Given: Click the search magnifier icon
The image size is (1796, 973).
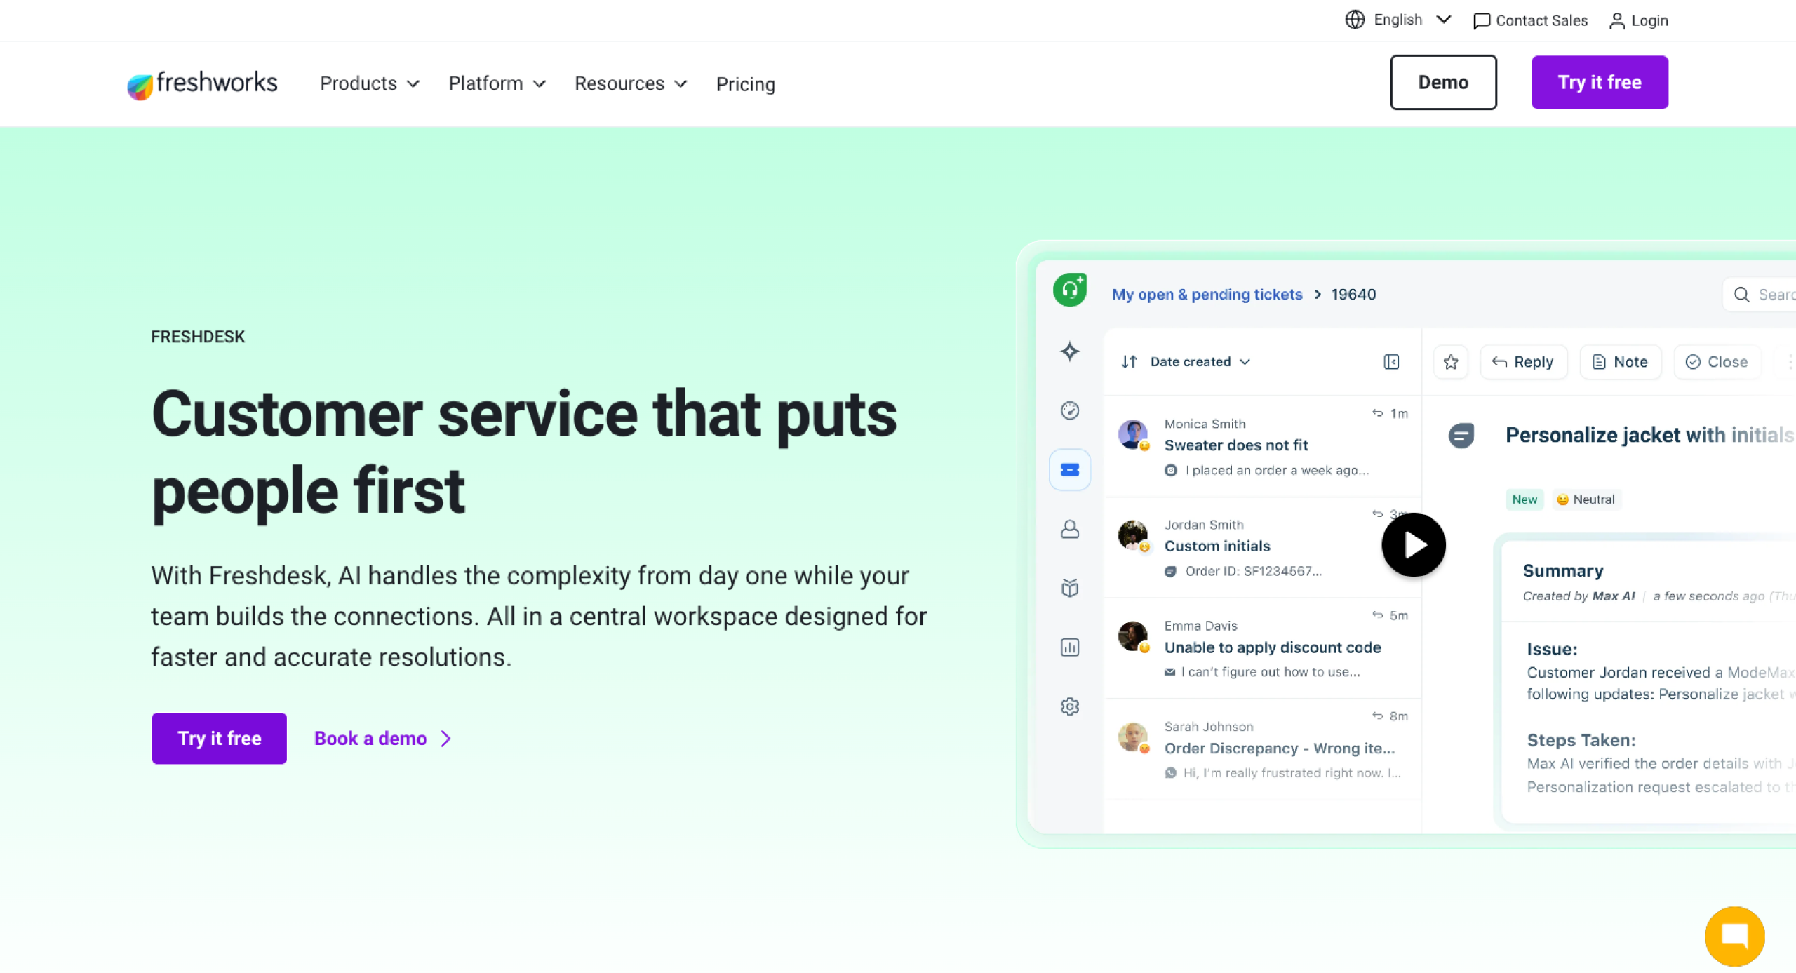Looking at the screenshot, I should [1742, 295].
